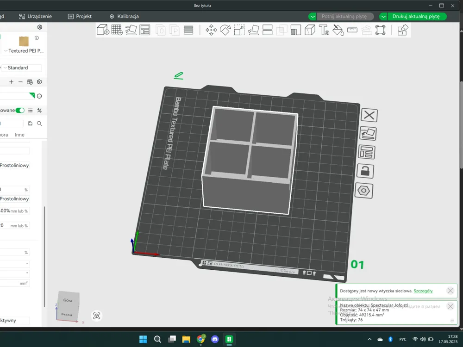Select the Measure ruler tool
This screenshot has width=463, height=347.
[x=352, y=30]
